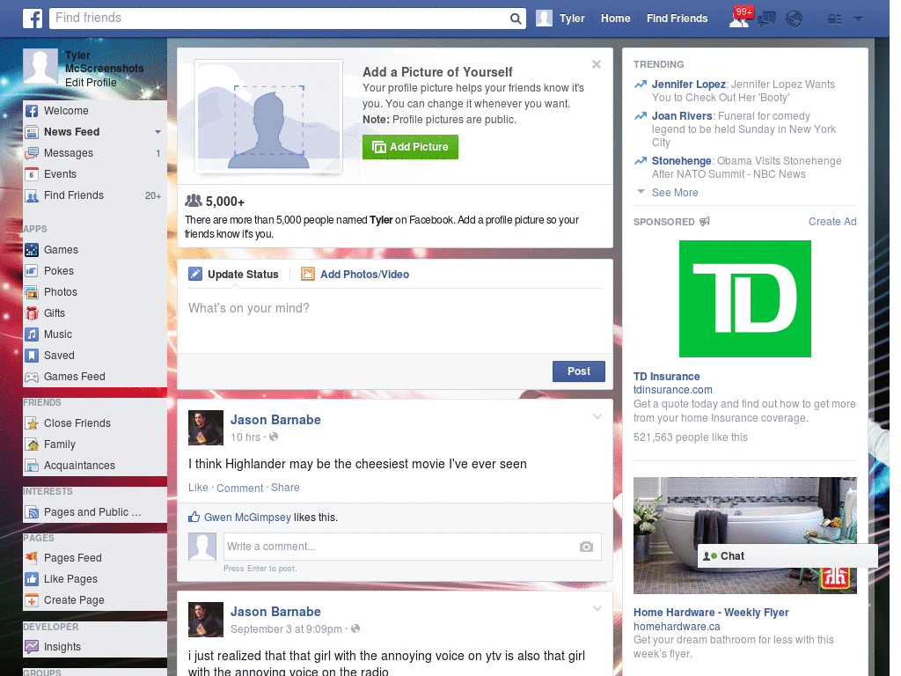Share the Highlander post
The image size is (901, 676).
285,488
